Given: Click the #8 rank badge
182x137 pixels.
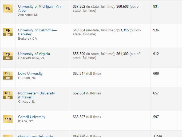Looking at the screenshot, I should [x=8, y=9].
